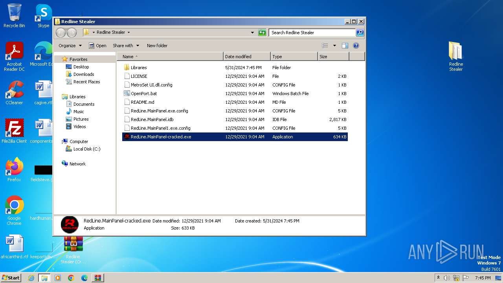
Task: Select africanthird.rtf desktop file
Action: pos(15,247)
